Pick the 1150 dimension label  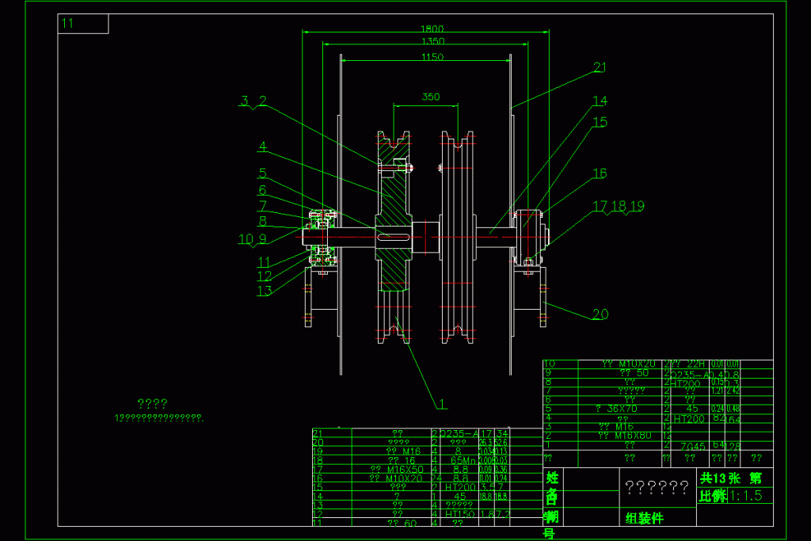pos(432,56)
